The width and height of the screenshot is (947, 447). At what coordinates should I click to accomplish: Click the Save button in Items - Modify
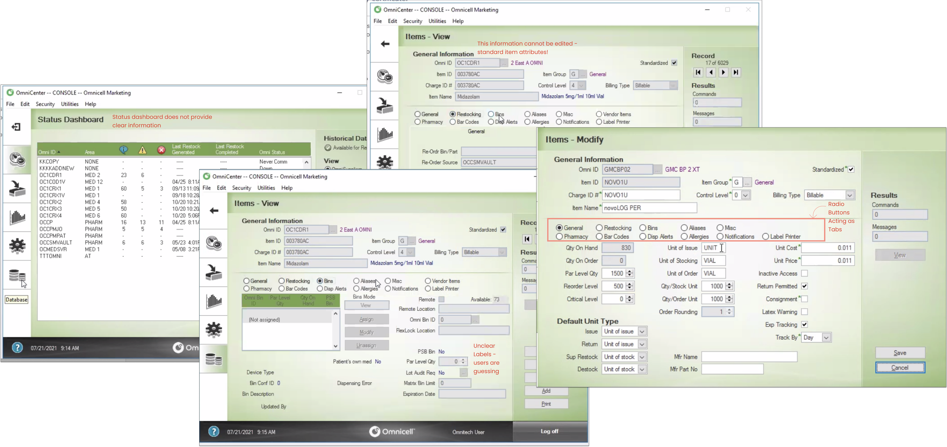pos(900,352)
